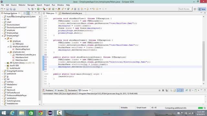Click Remove Launch icon in Console toolbar
The height and width of the screenshot is (116, 207).
163,90
